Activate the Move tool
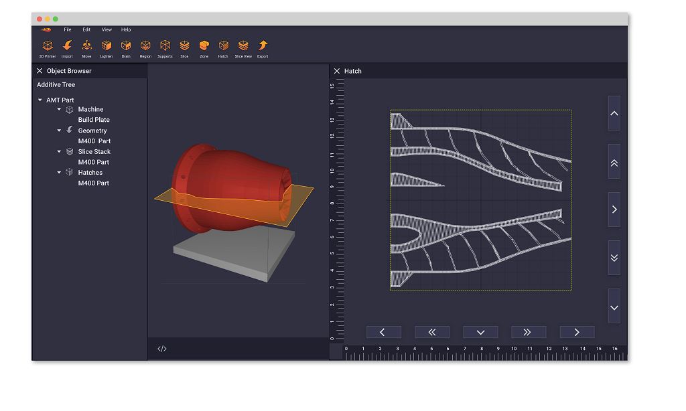Screen dimensions: 686x411 [86, 46]
